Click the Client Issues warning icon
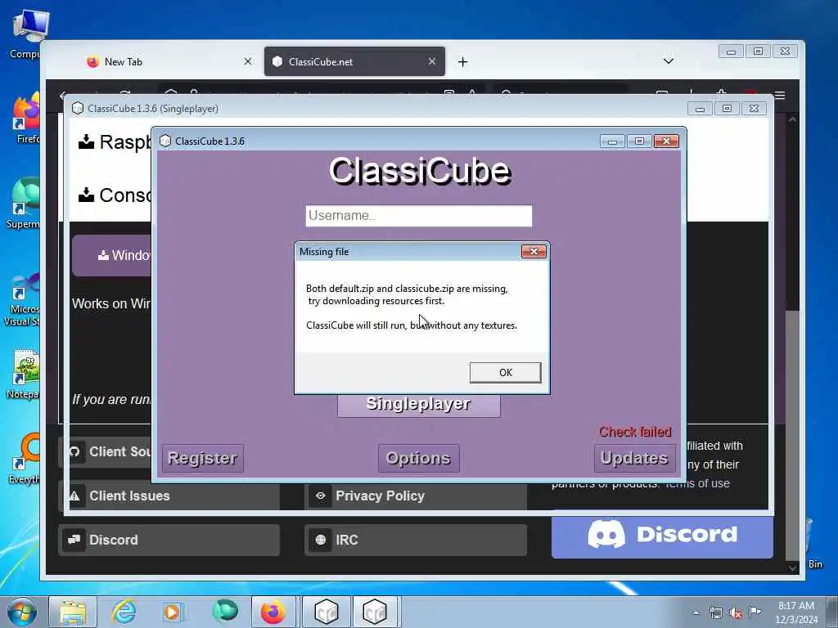Image resolution: width=838 pixels, height=628 pixels. [74, 496]
